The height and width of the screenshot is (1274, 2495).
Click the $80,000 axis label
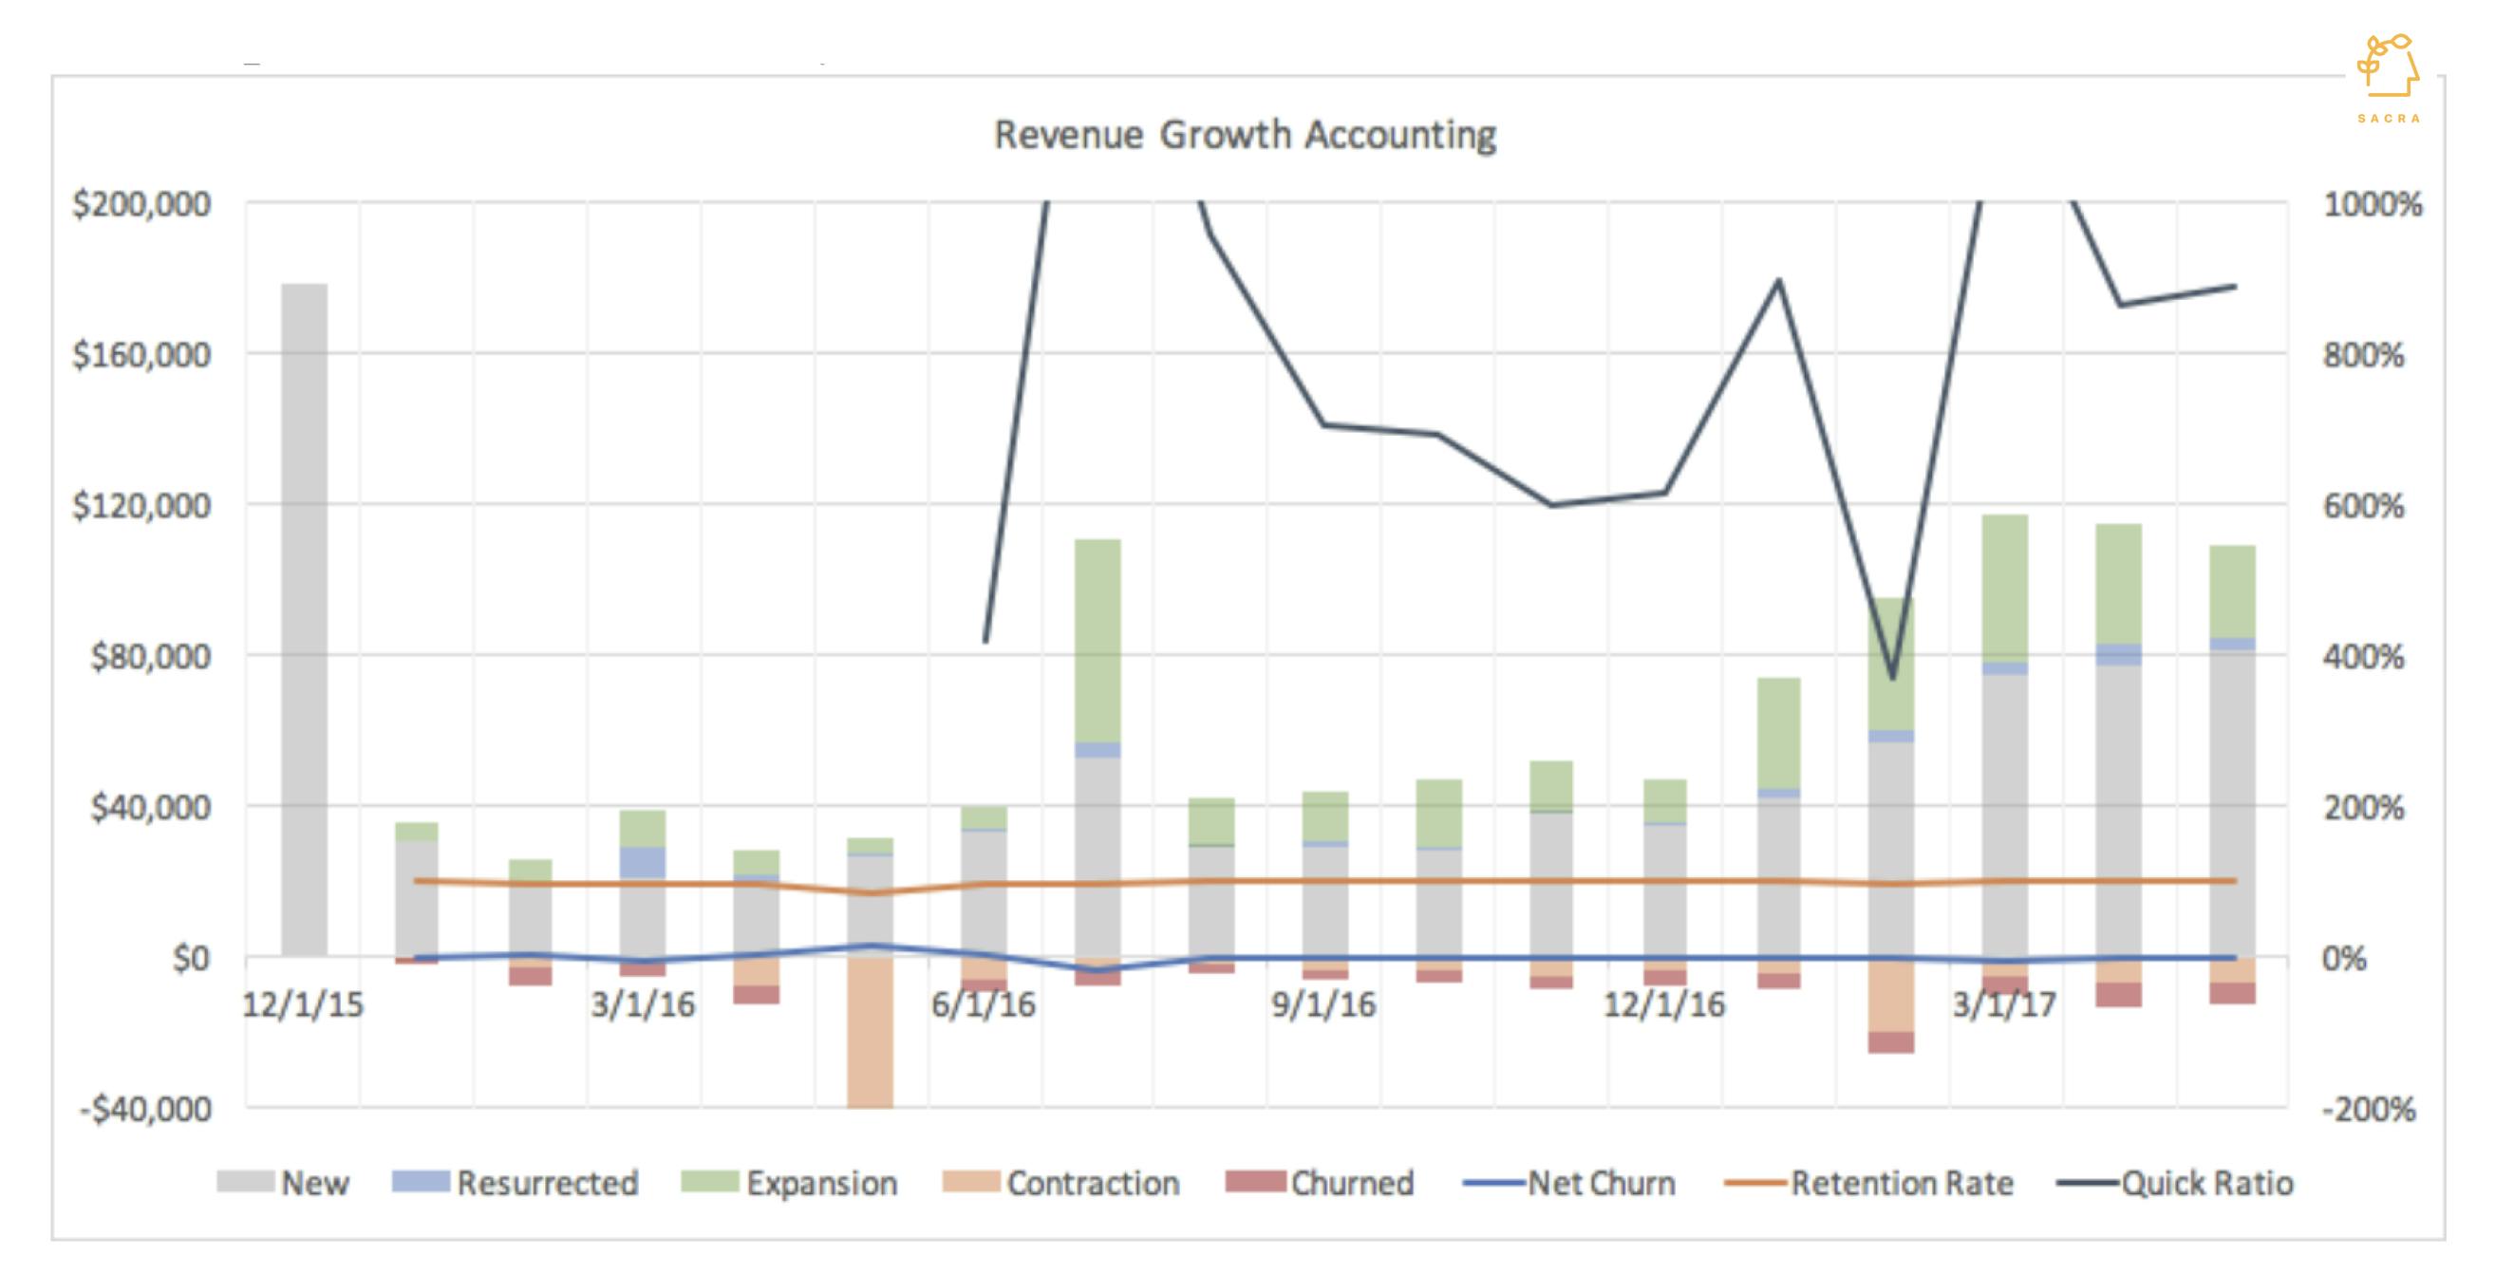[x=150, y=657]
